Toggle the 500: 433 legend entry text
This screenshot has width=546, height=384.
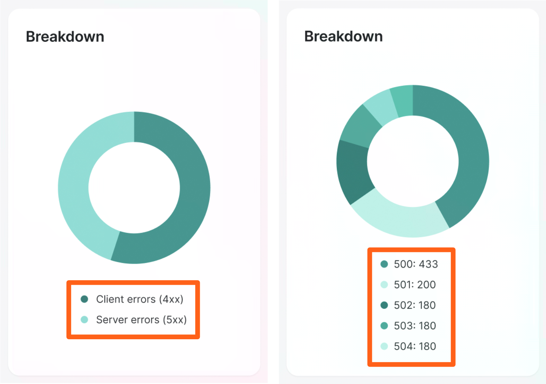tap(416, 264)
